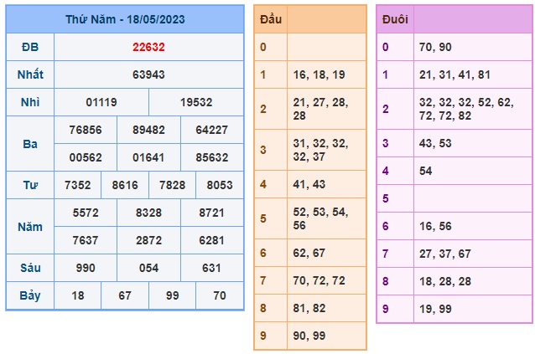This screenshot has width=535, height=354.
Task: Select Đuôi entry '18, 28, 28'
Action: (445, 281)
